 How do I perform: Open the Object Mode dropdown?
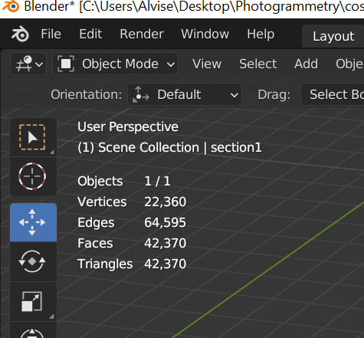click(115, 64)
